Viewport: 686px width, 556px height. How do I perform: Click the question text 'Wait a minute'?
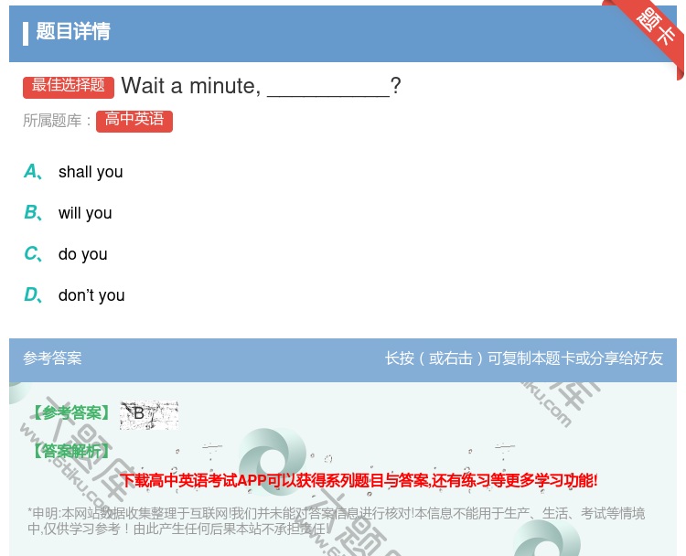click(191, 86)
